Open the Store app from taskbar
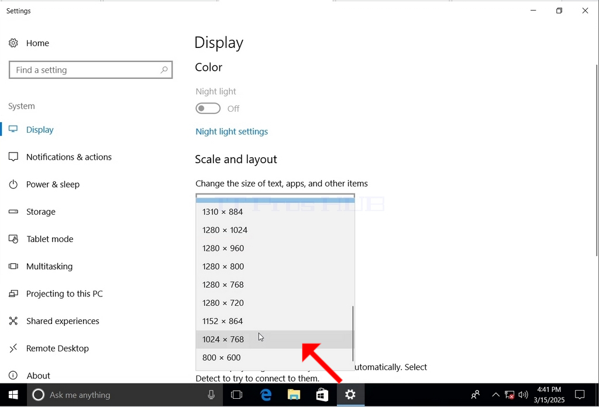599x407 pixels. click(322, 395)
